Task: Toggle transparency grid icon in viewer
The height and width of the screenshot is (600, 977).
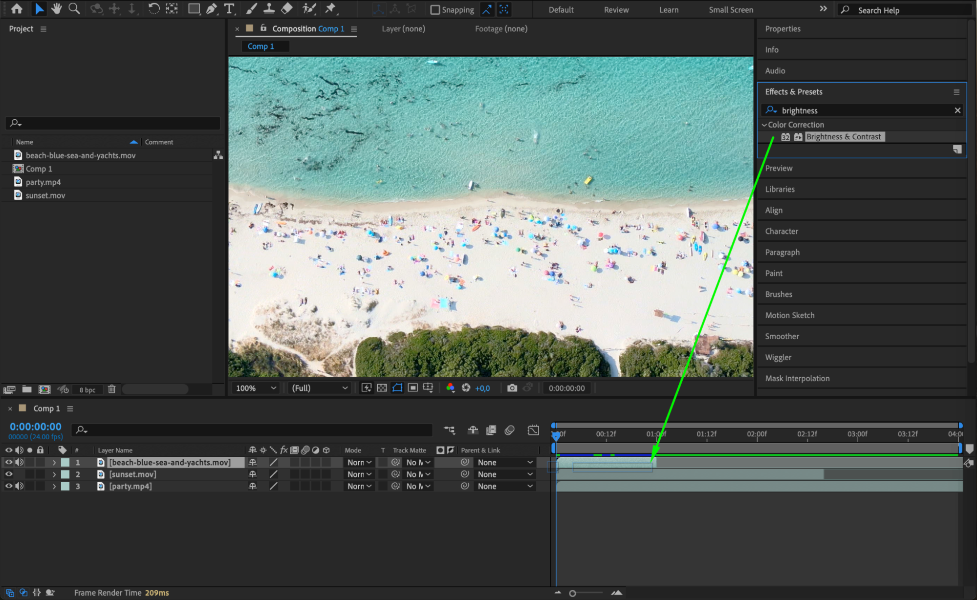Action: pyautogui.click(x=382, y=388)
